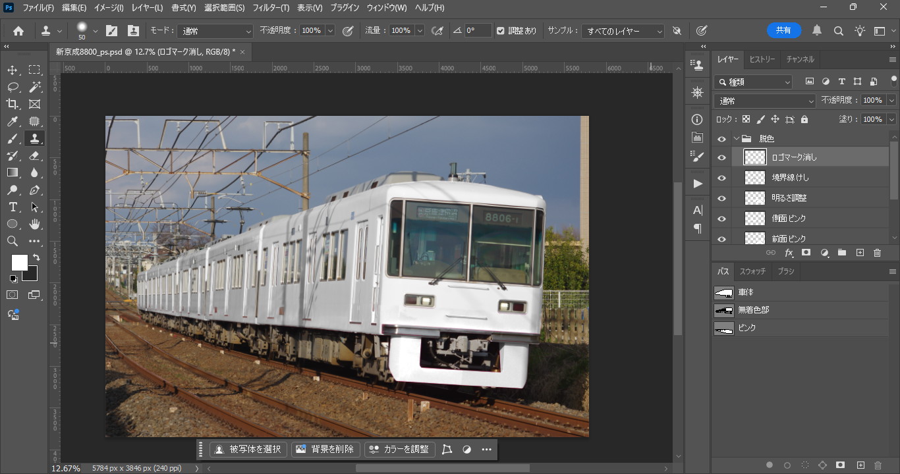Select the Hand tool
Screen dimensions: 900x474
(x=35, y=224)
